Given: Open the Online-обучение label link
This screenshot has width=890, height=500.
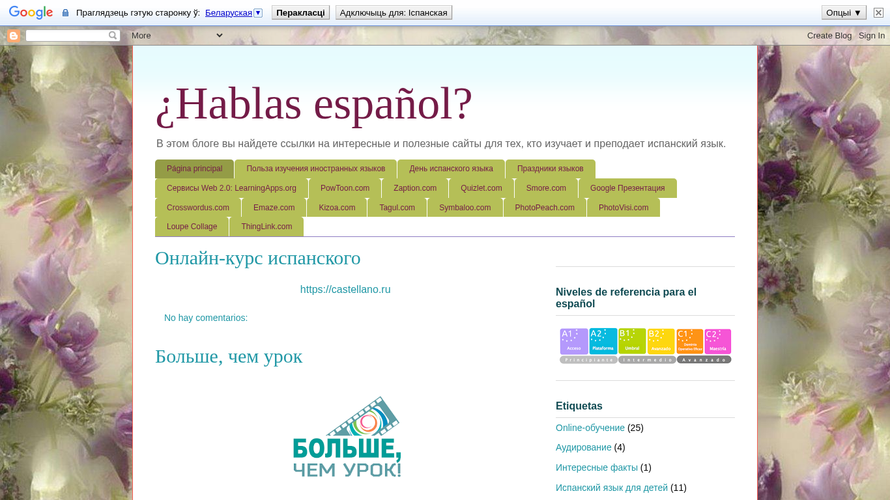Looking at the screenshot, I should [x=590, y=428].
